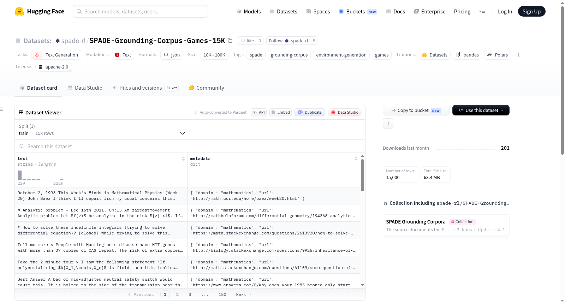The height and width of the screenshot is (304, 565).
Task: Select page 1 in pagination
Action: coord(165,294)
